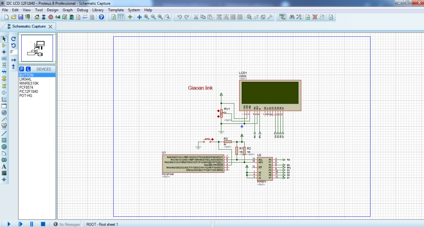The width and height of the screenshot is (424, 227).
Task: Click the Save Project toolbar icon
Action: 20,17
